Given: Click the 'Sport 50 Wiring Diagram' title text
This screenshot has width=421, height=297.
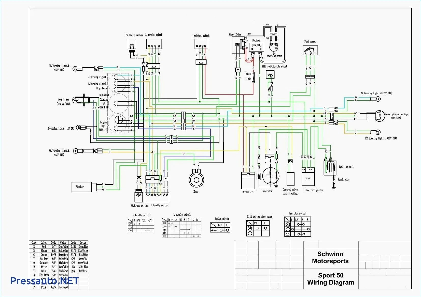Looking at the screenshot, I should tap(331, 279).
